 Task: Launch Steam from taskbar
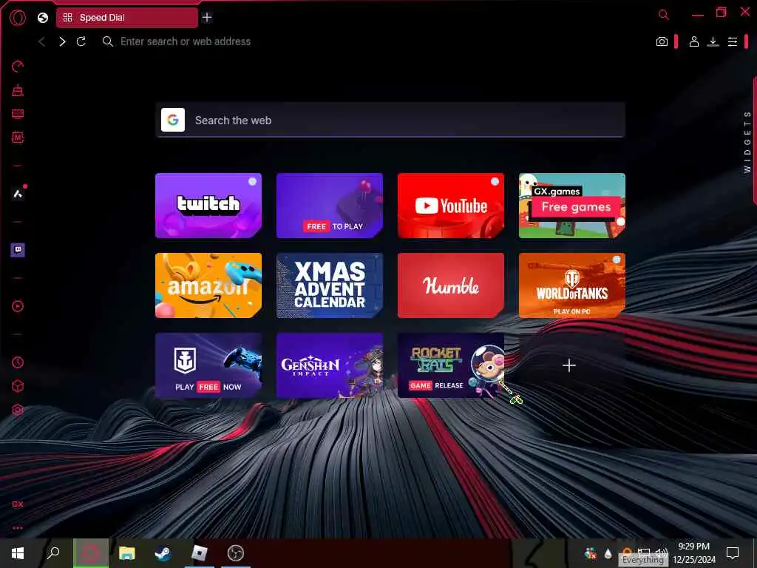tap(163, 553)
